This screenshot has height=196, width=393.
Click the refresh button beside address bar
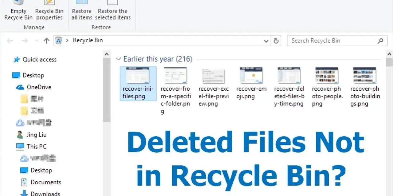[x=276, y=40]
